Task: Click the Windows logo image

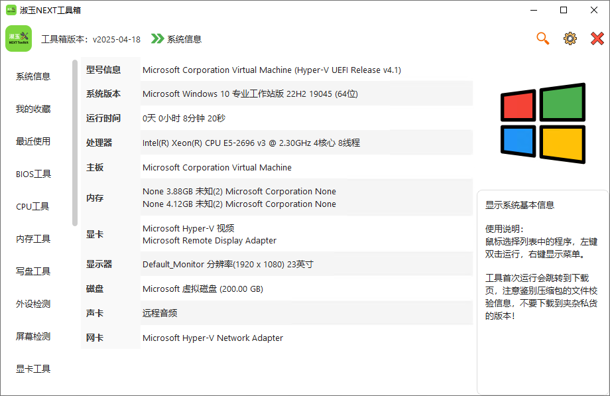Action: pos(542,123)
